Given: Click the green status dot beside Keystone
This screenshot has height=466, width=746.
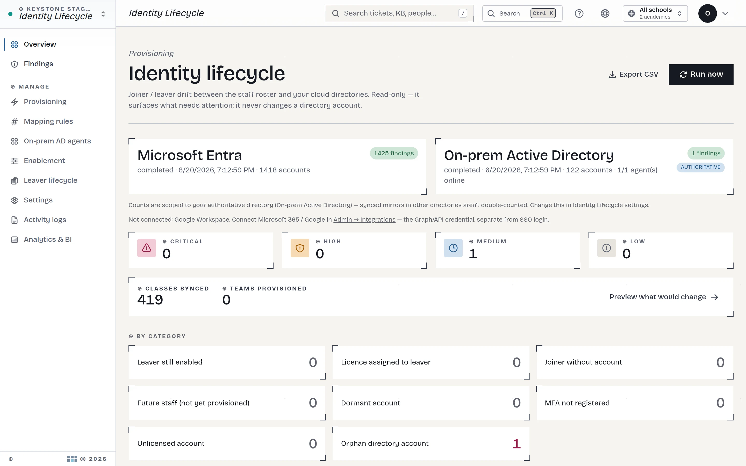Looking at the screenshot, I should pyautogui.click(x=10, y=14).
